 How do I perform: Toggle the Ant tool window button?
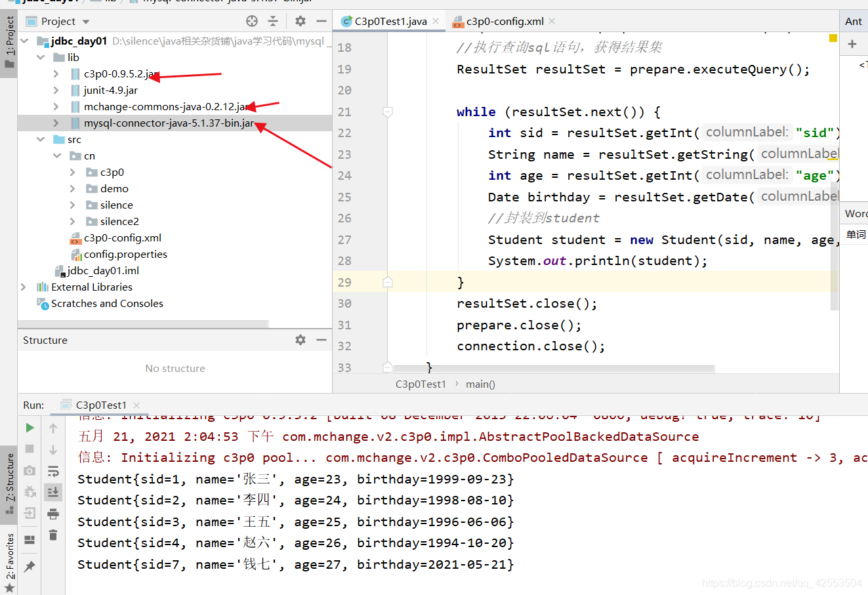(x=854, y=21)
